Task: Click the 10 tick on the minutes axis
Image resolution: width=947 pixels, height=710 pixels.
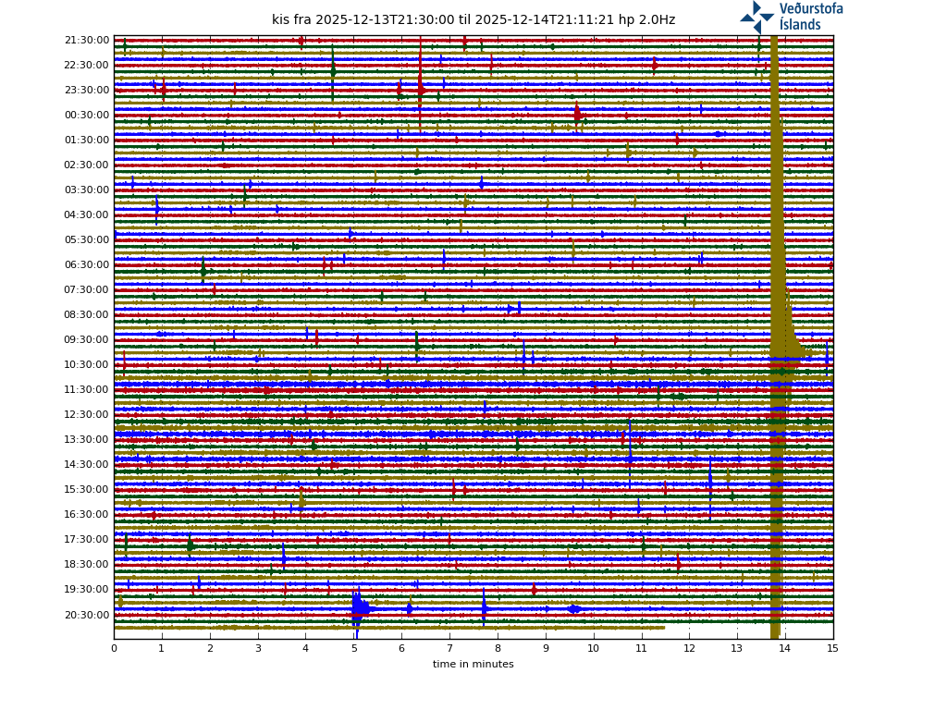Action: (x=593, y=648)
